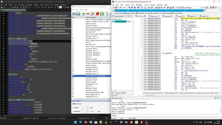Edit the selected action with the pencil icon
The image size is (222, 125).
pos(92,14)
